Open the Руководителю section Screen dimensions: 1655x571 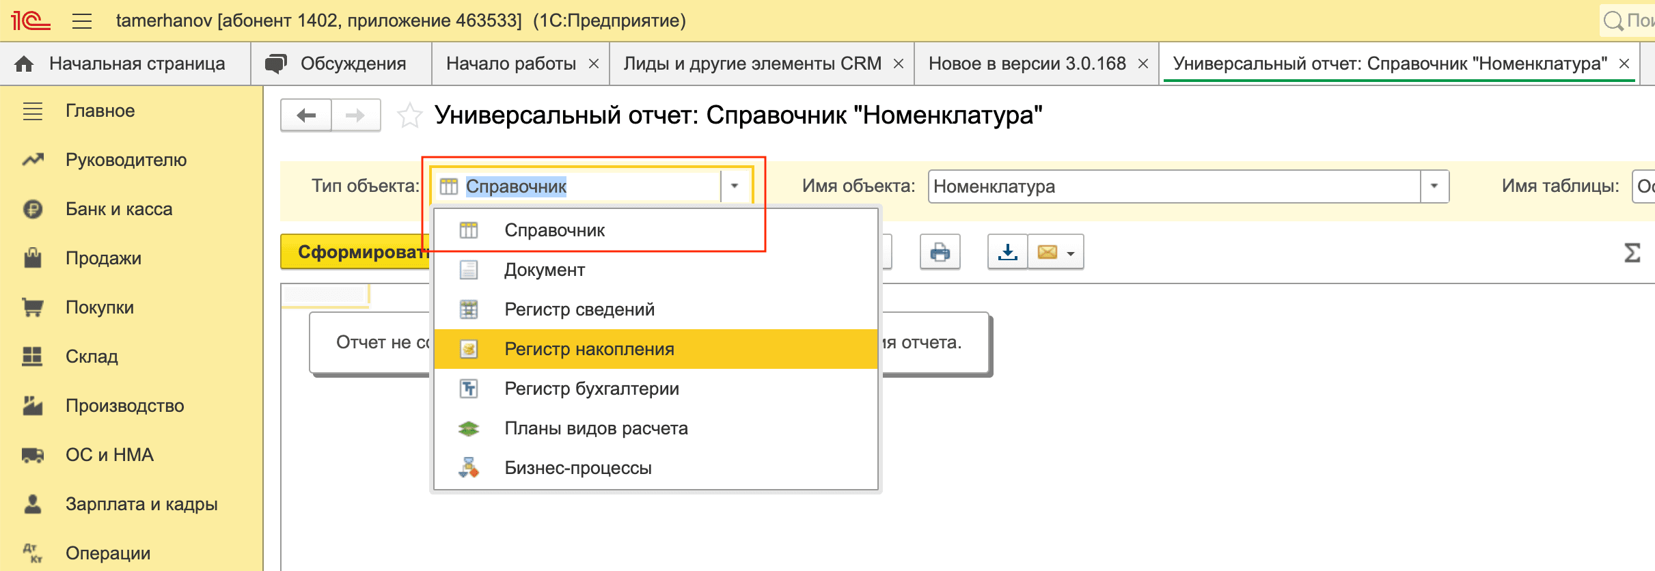pyautogui.click(x=126, y=160)
